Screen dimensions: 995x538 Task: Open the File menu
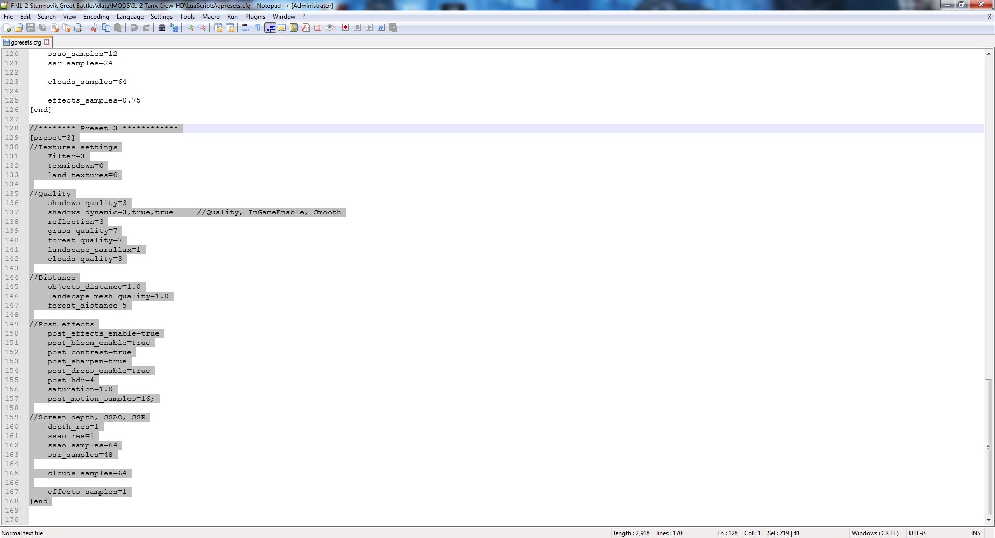point(8,17)
